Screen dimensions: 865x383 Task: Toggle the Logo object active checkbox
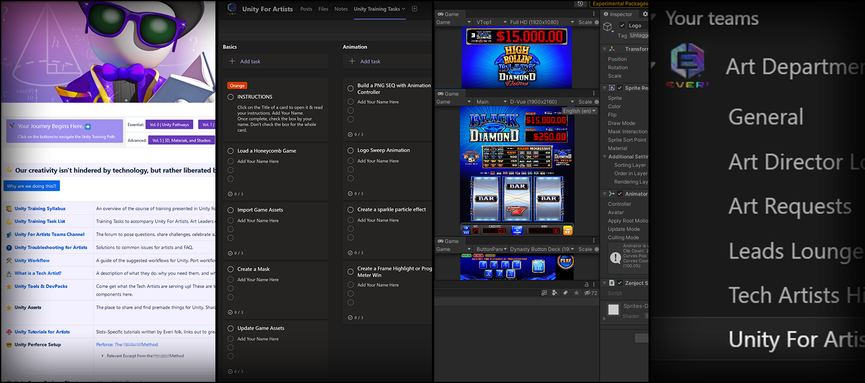(x=623, y=26)
